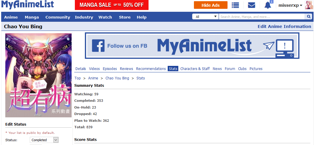The image size is (318, 145).
Task: Select the Reviews tab
Action: 126,69
